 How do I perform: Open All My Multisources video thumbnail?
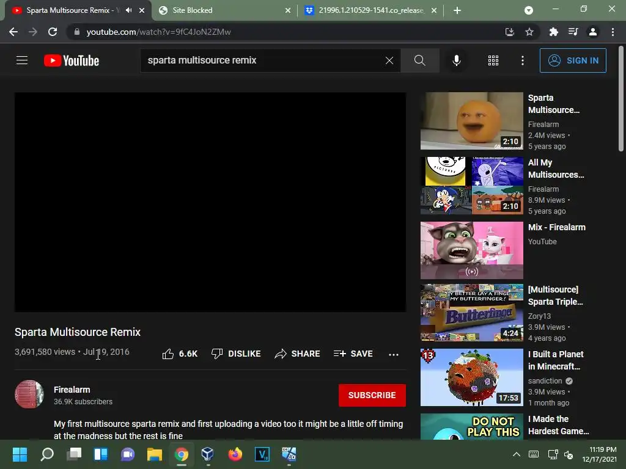[471, 186]
